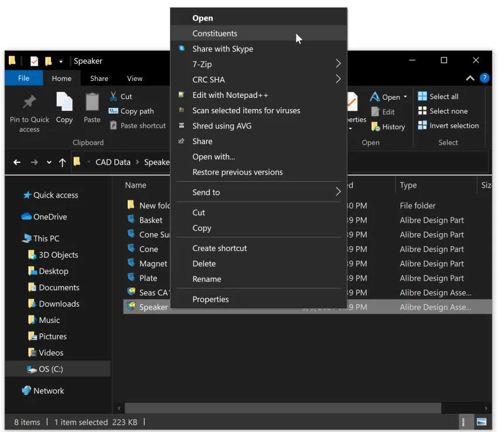Switch to the Share ribbon tab
This screenshot has height=432, width=498.
point(99,79)
